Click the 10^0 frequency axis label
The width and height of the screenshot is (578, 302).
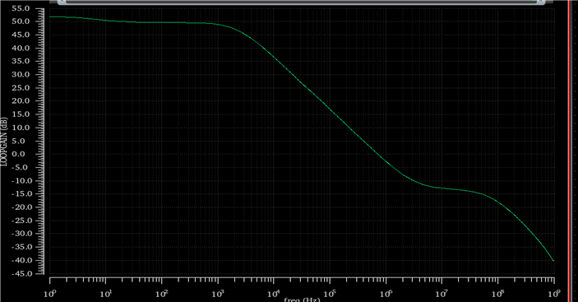[x=50, y=293]
